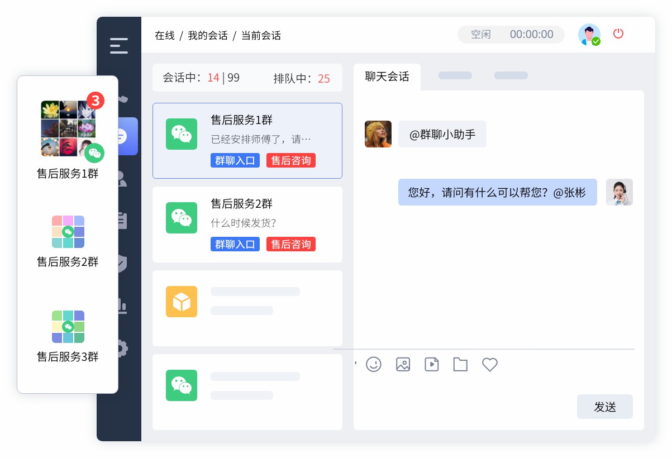
Task: Click the settings gear icon in sidebar
Action: click(x=122, y=349)
